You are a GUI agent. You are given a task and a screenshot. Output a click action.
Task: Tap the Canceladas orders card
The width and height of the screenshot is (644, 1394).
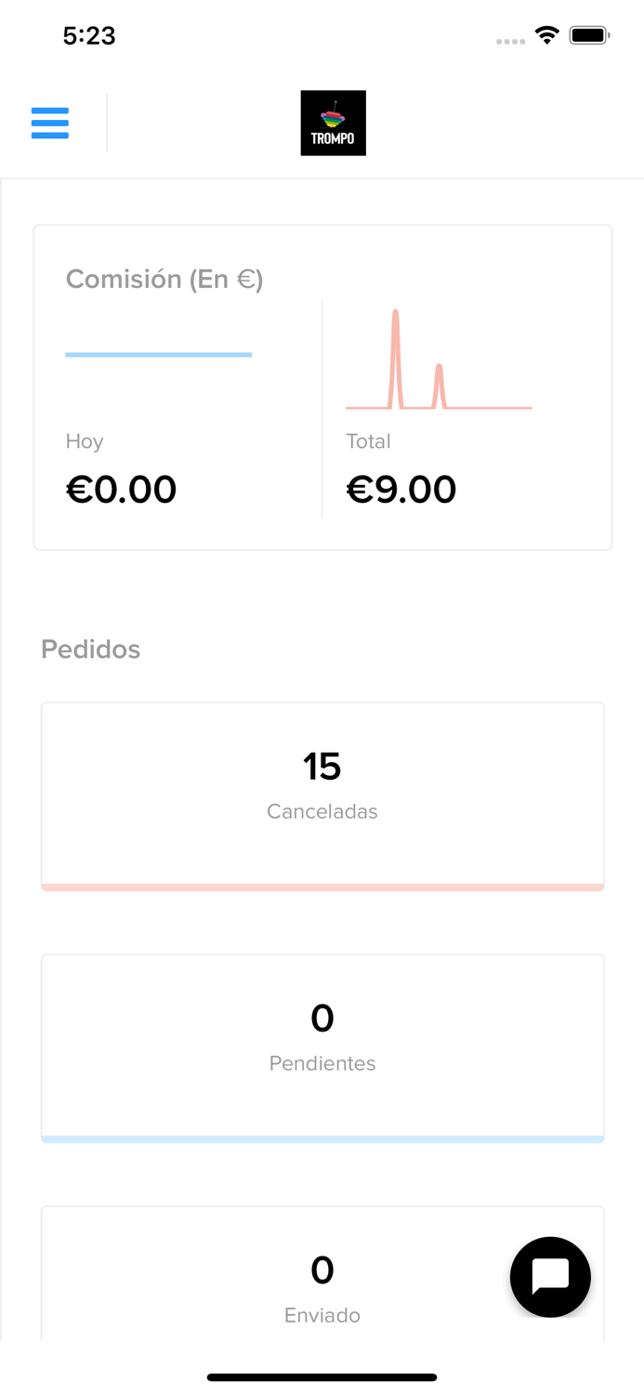(322, 795)
